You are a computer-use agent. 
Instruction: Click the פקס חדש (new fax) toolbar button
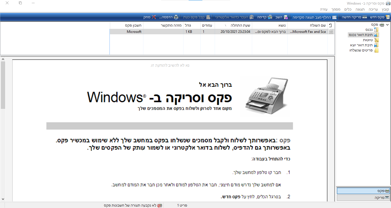[x=380, y=17]
